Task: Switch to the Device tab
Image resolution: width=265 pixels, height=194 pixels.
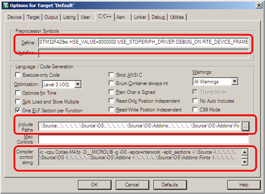Action: coord(14,17)
